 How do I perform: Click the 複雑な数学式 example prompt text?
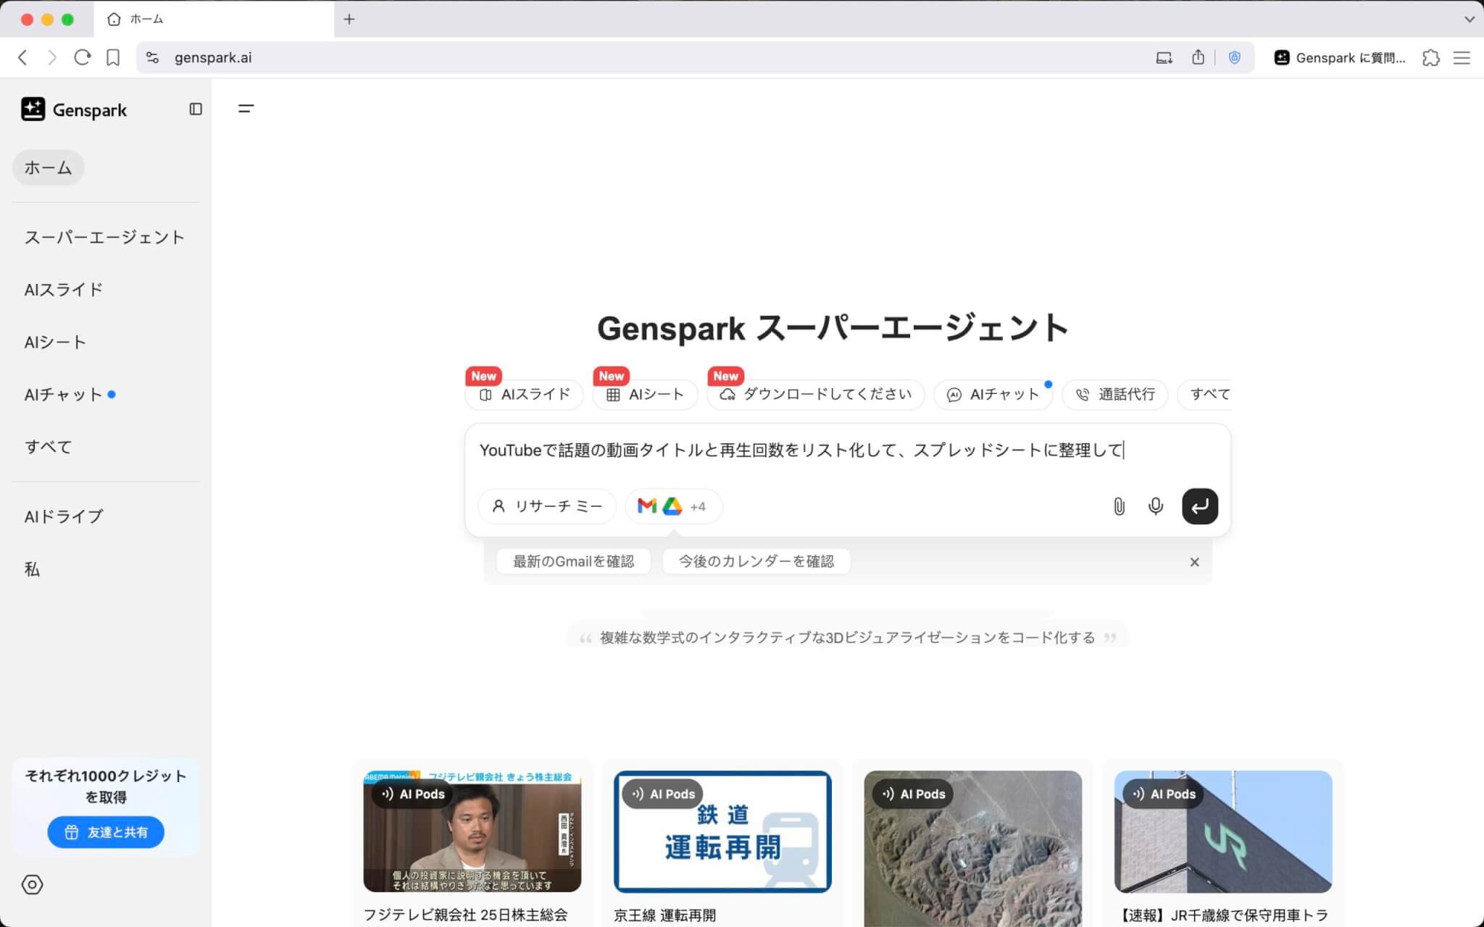pyautogui.click(x=847, y=637)
